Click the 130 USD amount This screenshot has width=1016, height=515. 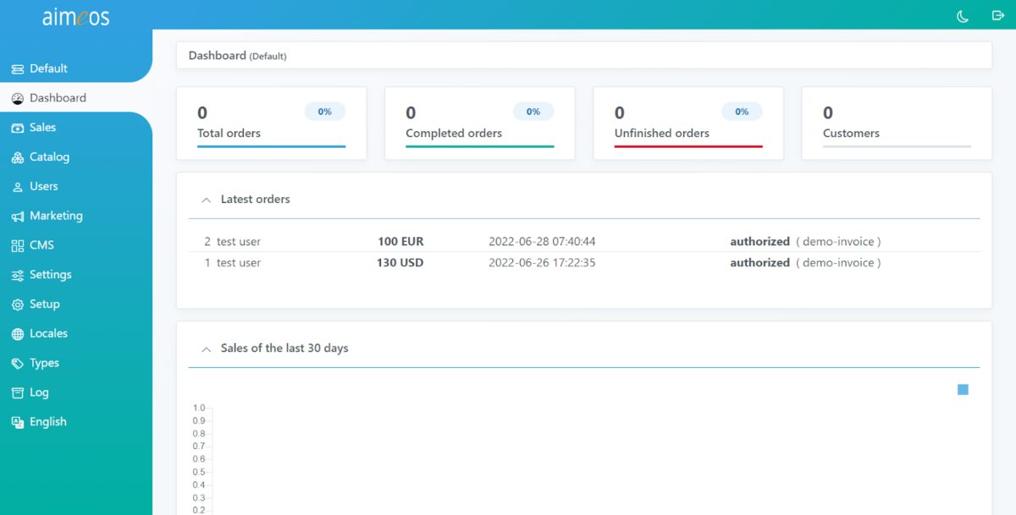(400, 263)
